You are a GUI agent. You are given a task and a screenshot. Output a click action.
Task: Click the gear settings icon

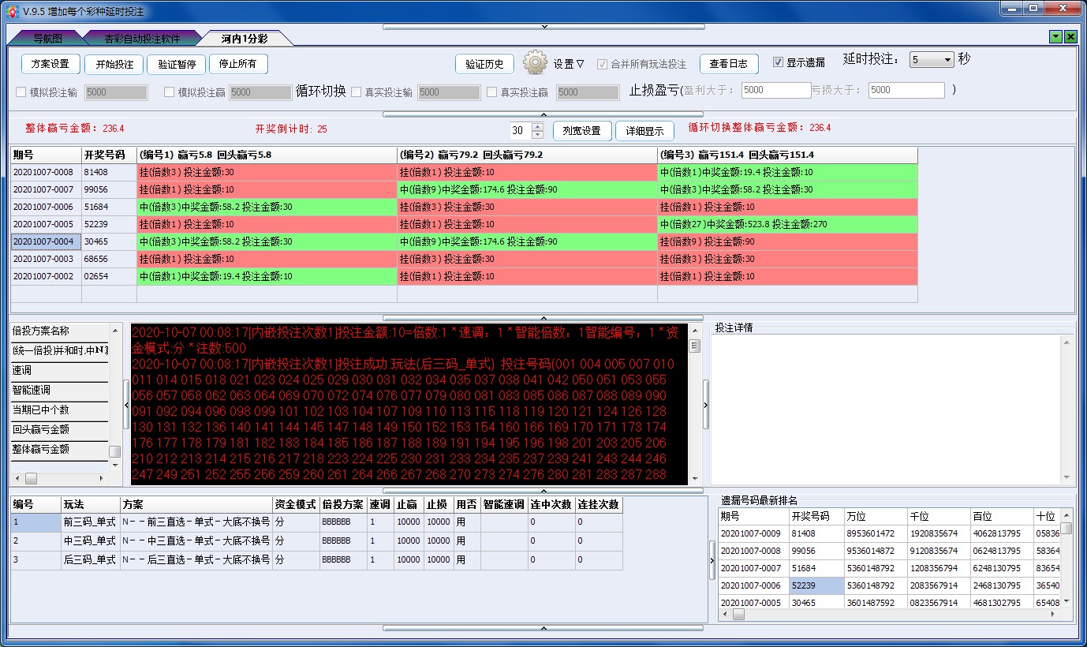click(x=535, y=62)
